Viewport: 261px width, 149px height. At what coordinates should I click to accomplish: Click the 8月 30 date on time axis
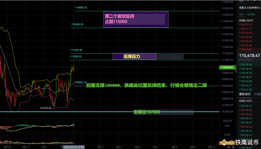pyautogui.click(x=8, y=147)
